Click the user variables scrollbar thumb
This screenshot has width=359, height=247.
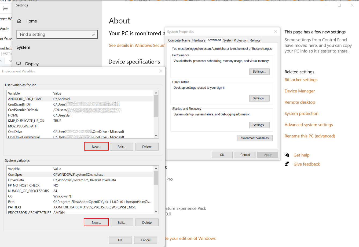pyautogui.click(x=156, y=106)
